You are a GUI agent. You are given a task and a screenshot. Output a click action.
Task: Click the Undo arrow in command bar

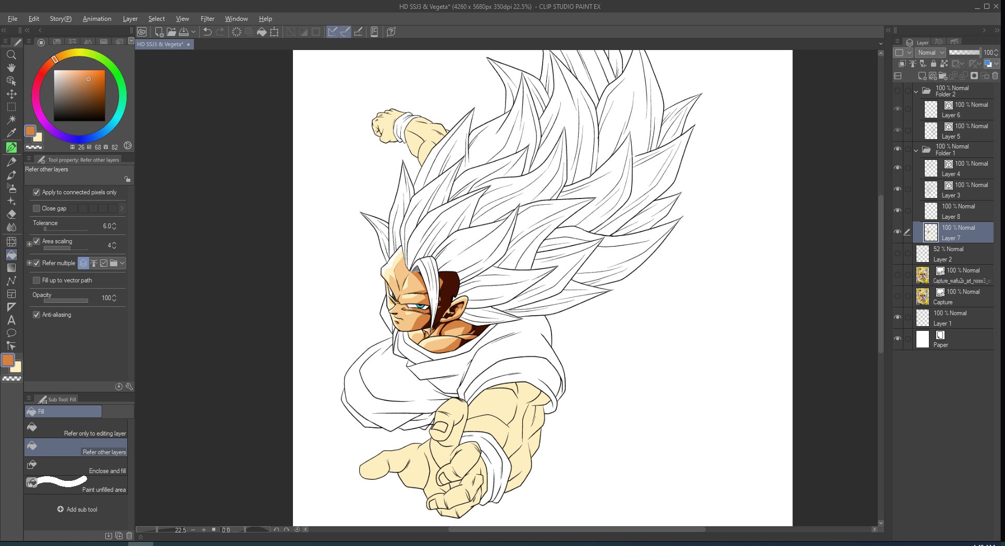tap(207, 32)
